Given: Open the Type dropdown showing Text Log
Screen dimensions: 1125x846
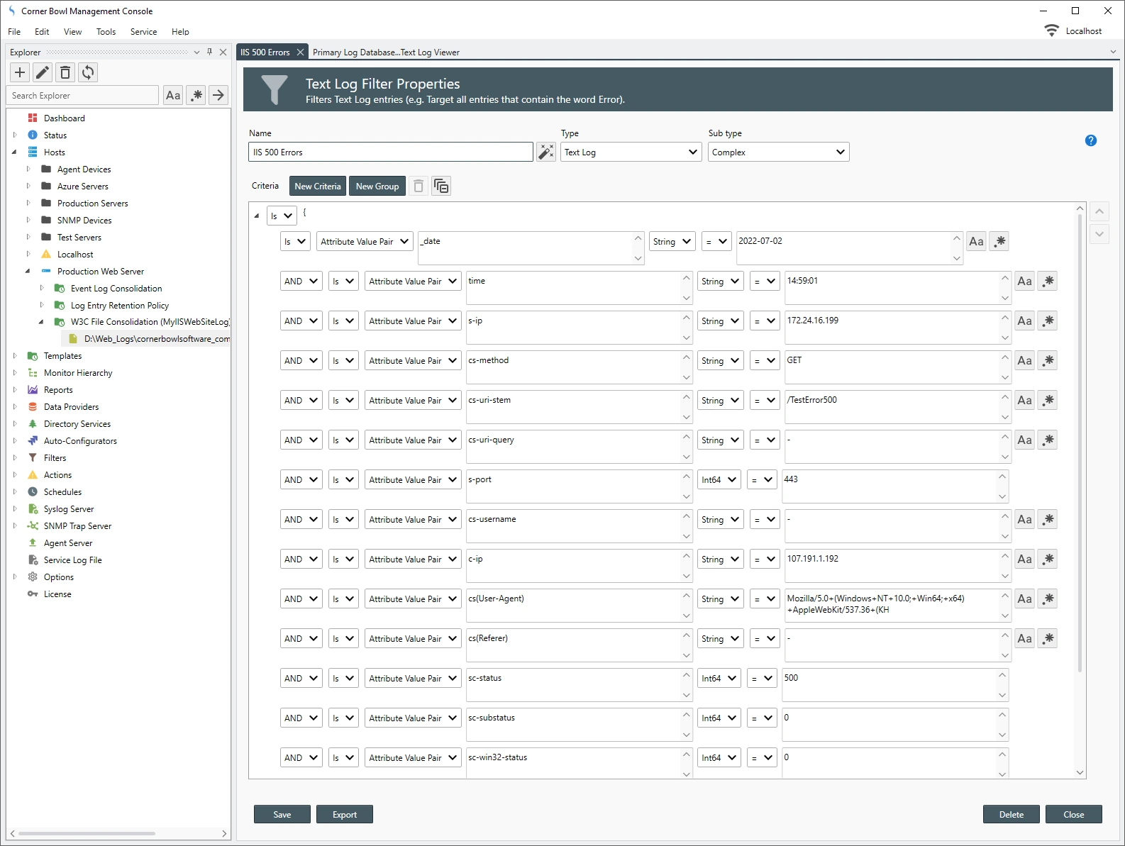Looking at the screenshot, I should click(631, 152).
